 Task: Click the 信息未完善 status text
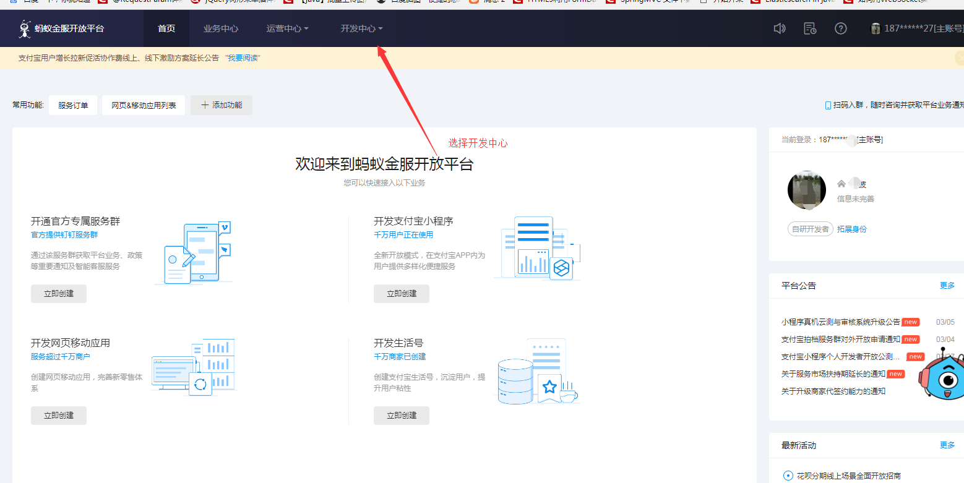click(856, 199)
